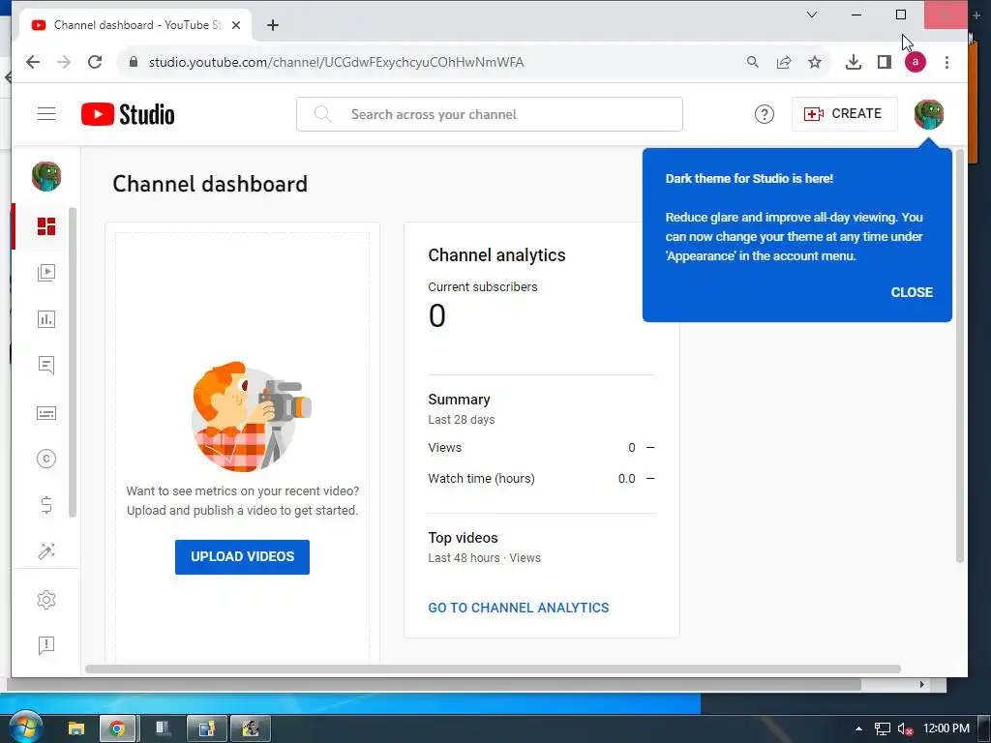Open the Copyright sidebar icon
Screen dimensions: 991x743
[46, 459]
